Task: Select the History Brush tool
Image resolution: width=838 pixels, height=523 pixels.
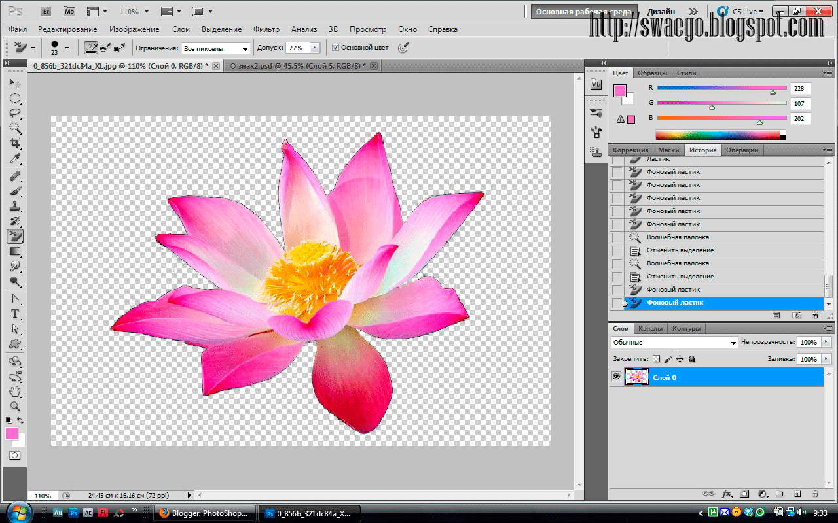Action: click(x=14, y=222)
